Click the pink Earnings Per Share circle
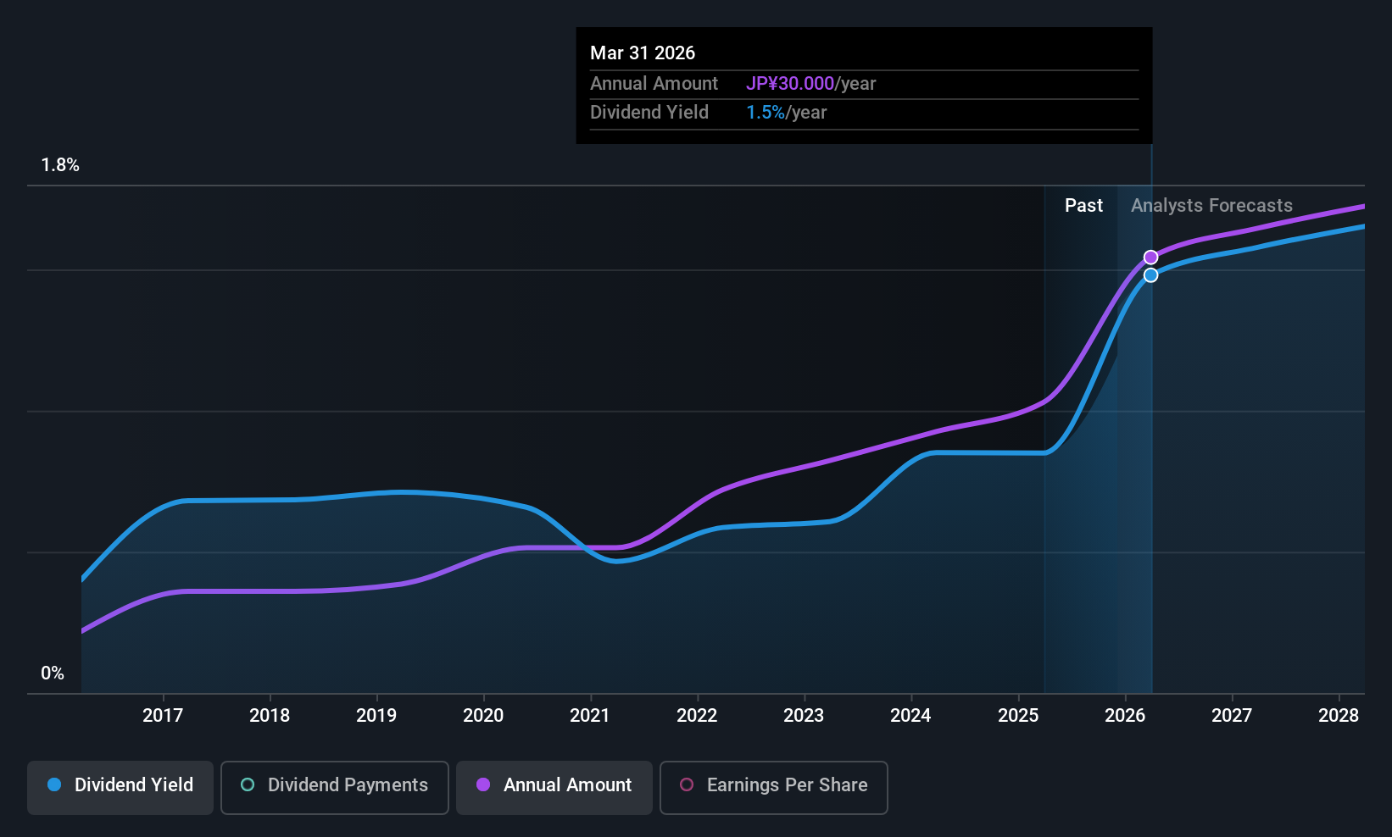The height and width of the screenshot is (837, 1392). pos(687,785)
